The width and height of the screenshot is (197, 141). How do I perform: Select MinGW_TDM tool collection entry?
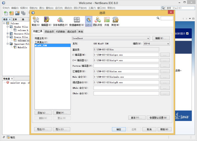[53, 46]
